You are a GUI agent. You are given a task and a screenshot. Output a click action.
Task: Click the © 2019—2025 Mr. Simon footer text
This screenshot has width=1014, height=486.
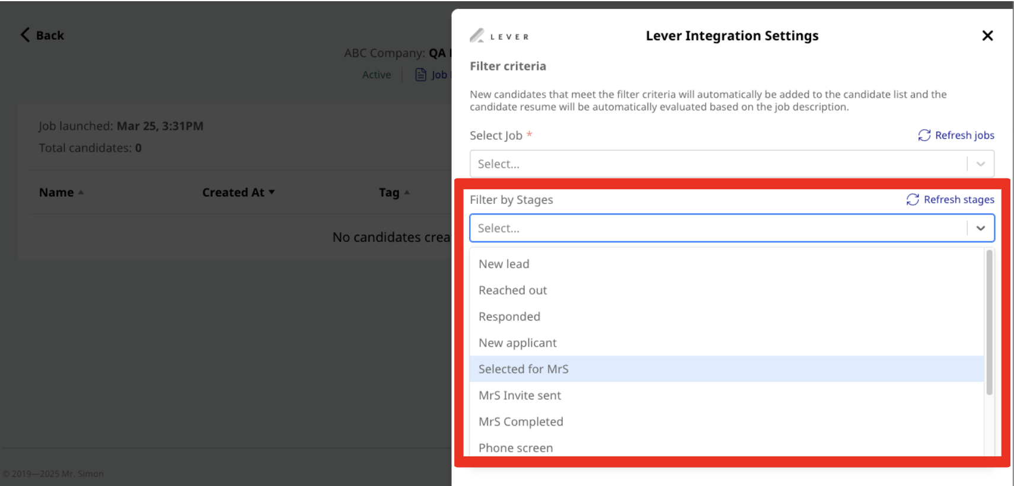point(53,474)
